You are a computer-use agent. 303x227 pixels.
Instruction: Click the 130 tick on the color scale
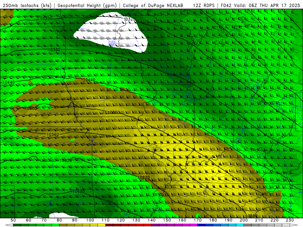click(x=136, y=220)
